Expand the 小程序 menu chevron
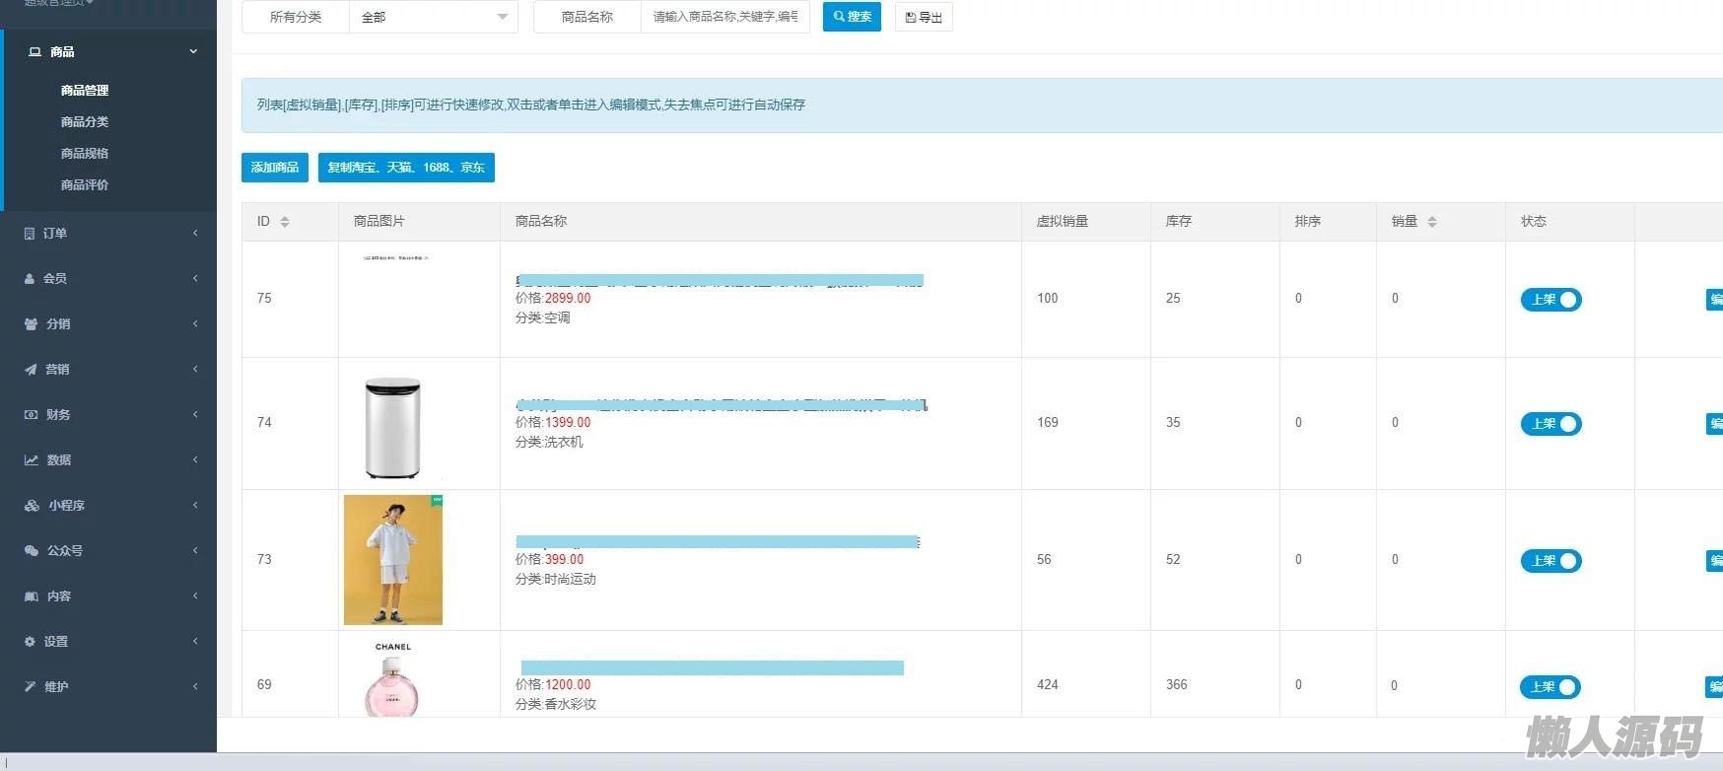This screenshot has height=771, width=1723. 195,506
